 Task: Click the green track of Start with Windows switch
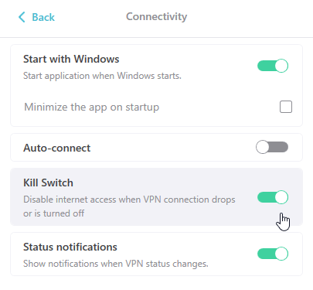(x=266, y=66)
